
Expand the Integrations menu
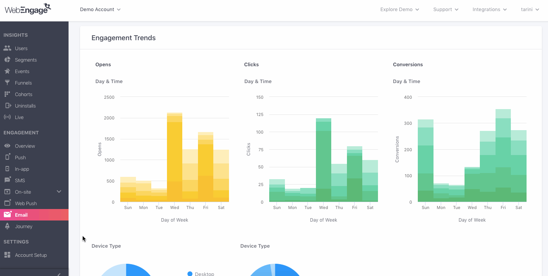490,9
